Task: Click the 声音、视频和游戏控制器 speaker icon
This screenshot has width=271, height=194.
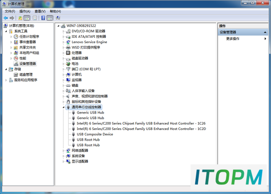Action: pyautogui.click(x=68, y=96)
